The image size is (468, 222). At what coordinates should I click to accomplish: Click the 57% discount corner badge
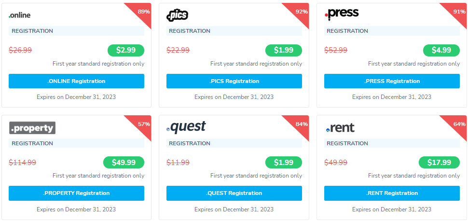(x=143, y=124)
